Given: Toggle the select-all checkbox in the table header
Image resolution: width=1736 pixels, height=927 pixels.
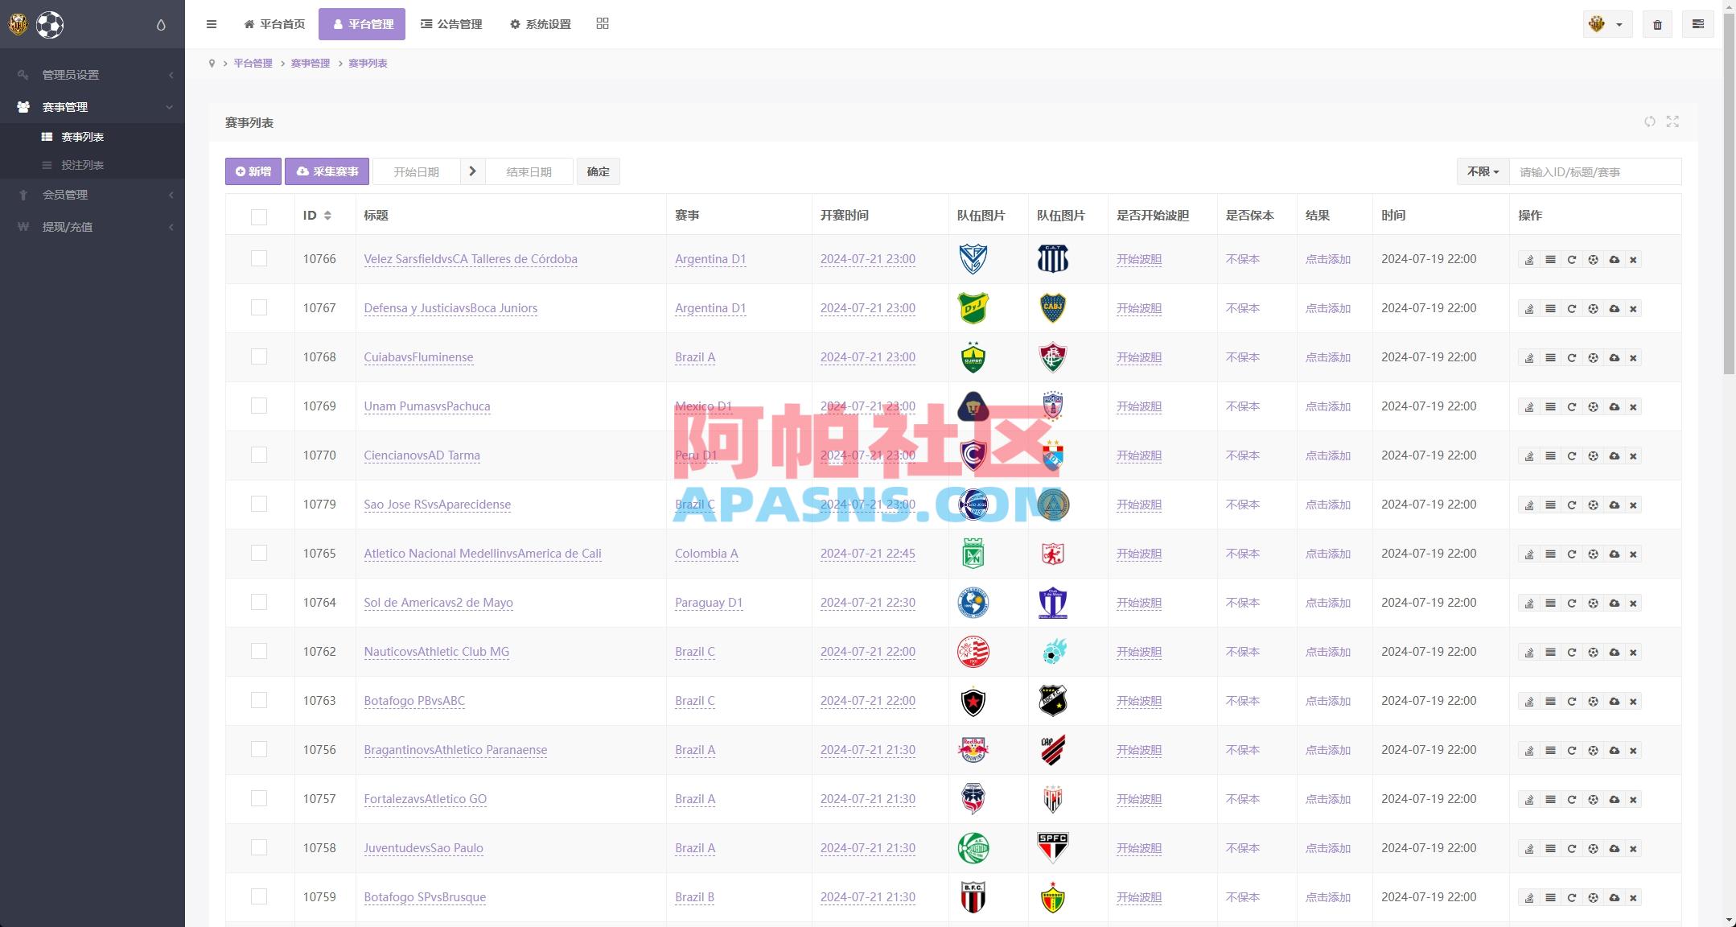Looking at the screenshot, I should (258, 216).
